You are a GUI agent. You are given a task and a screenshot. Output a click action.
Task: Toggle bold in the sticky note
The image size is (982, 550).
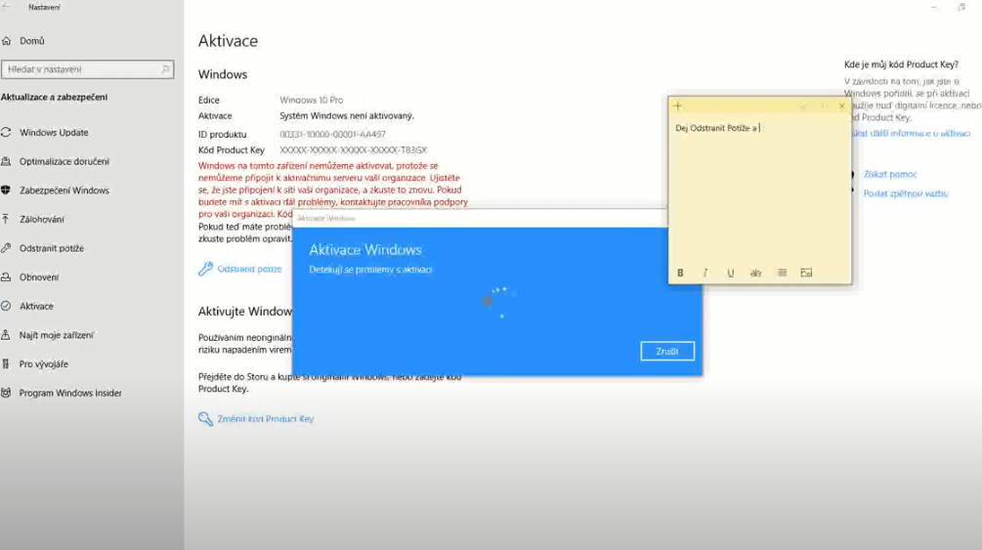[680, 273]
